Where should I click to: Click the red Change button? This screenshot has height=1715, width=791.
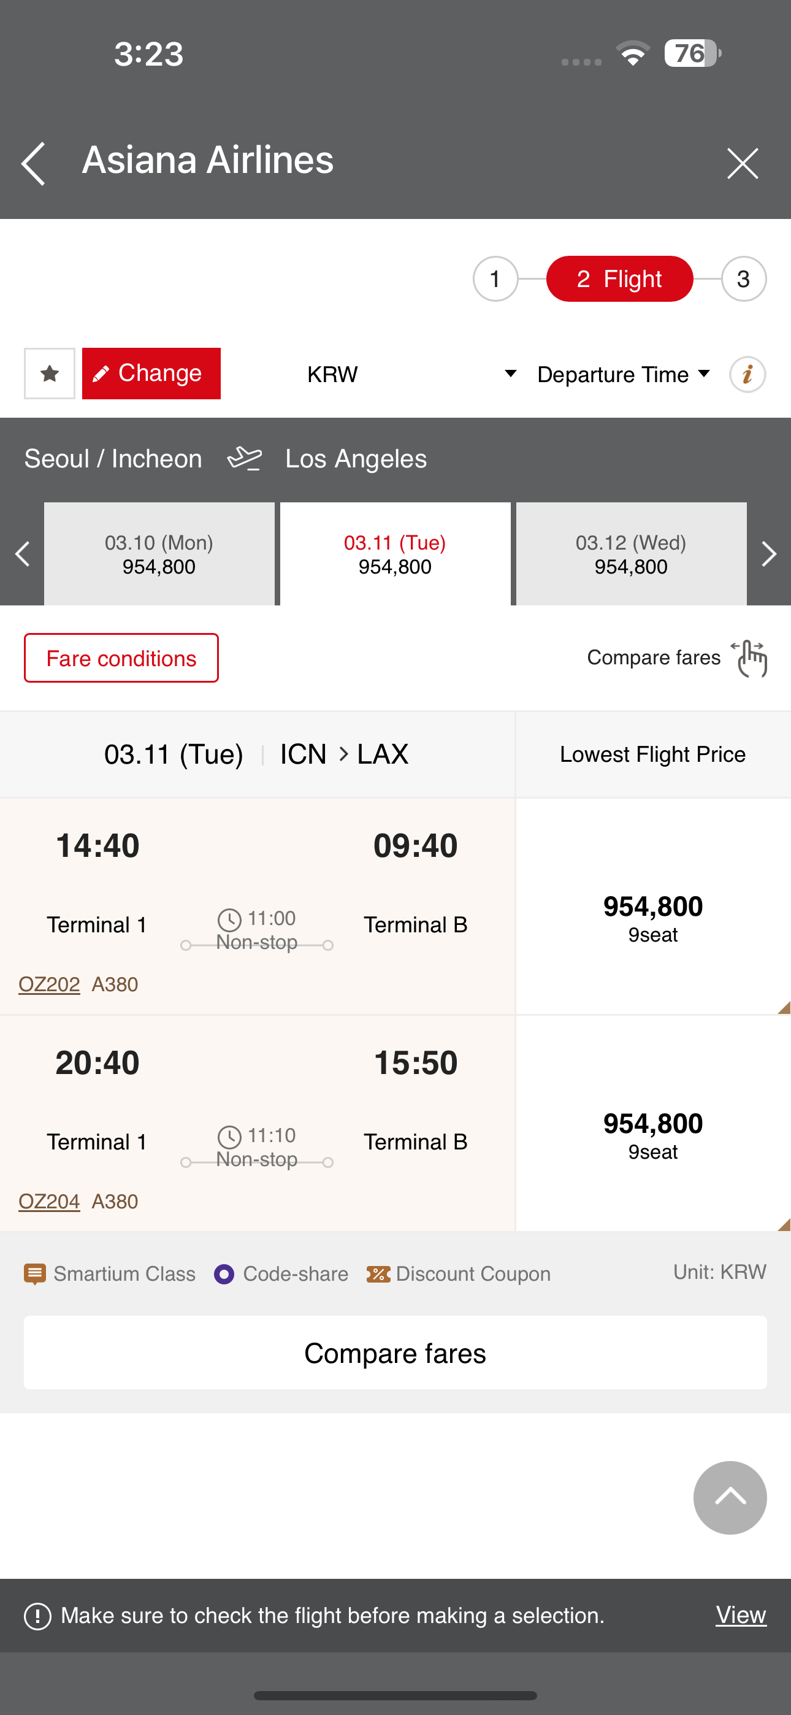(x=151, y=374)
